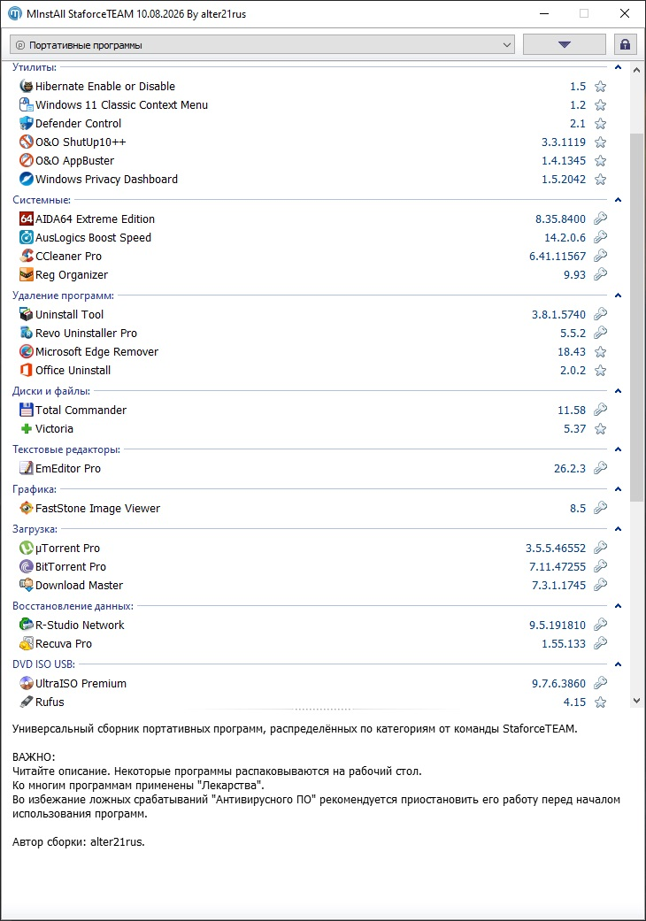
Task: Click the O&O AppBuster icon
Action: [x=26, y=160]
